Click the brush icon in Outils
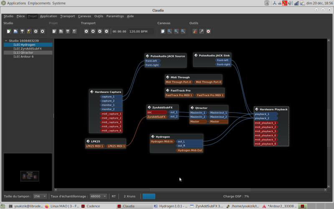Screen dimensions: 334x209 195,31
